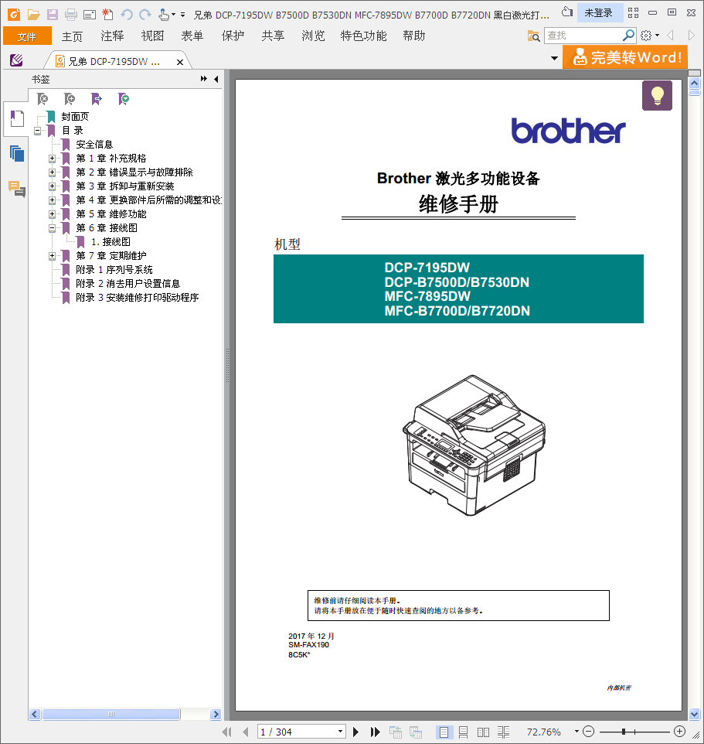Expand 第 7 章 定期维护 node

(x=52, y=256)
